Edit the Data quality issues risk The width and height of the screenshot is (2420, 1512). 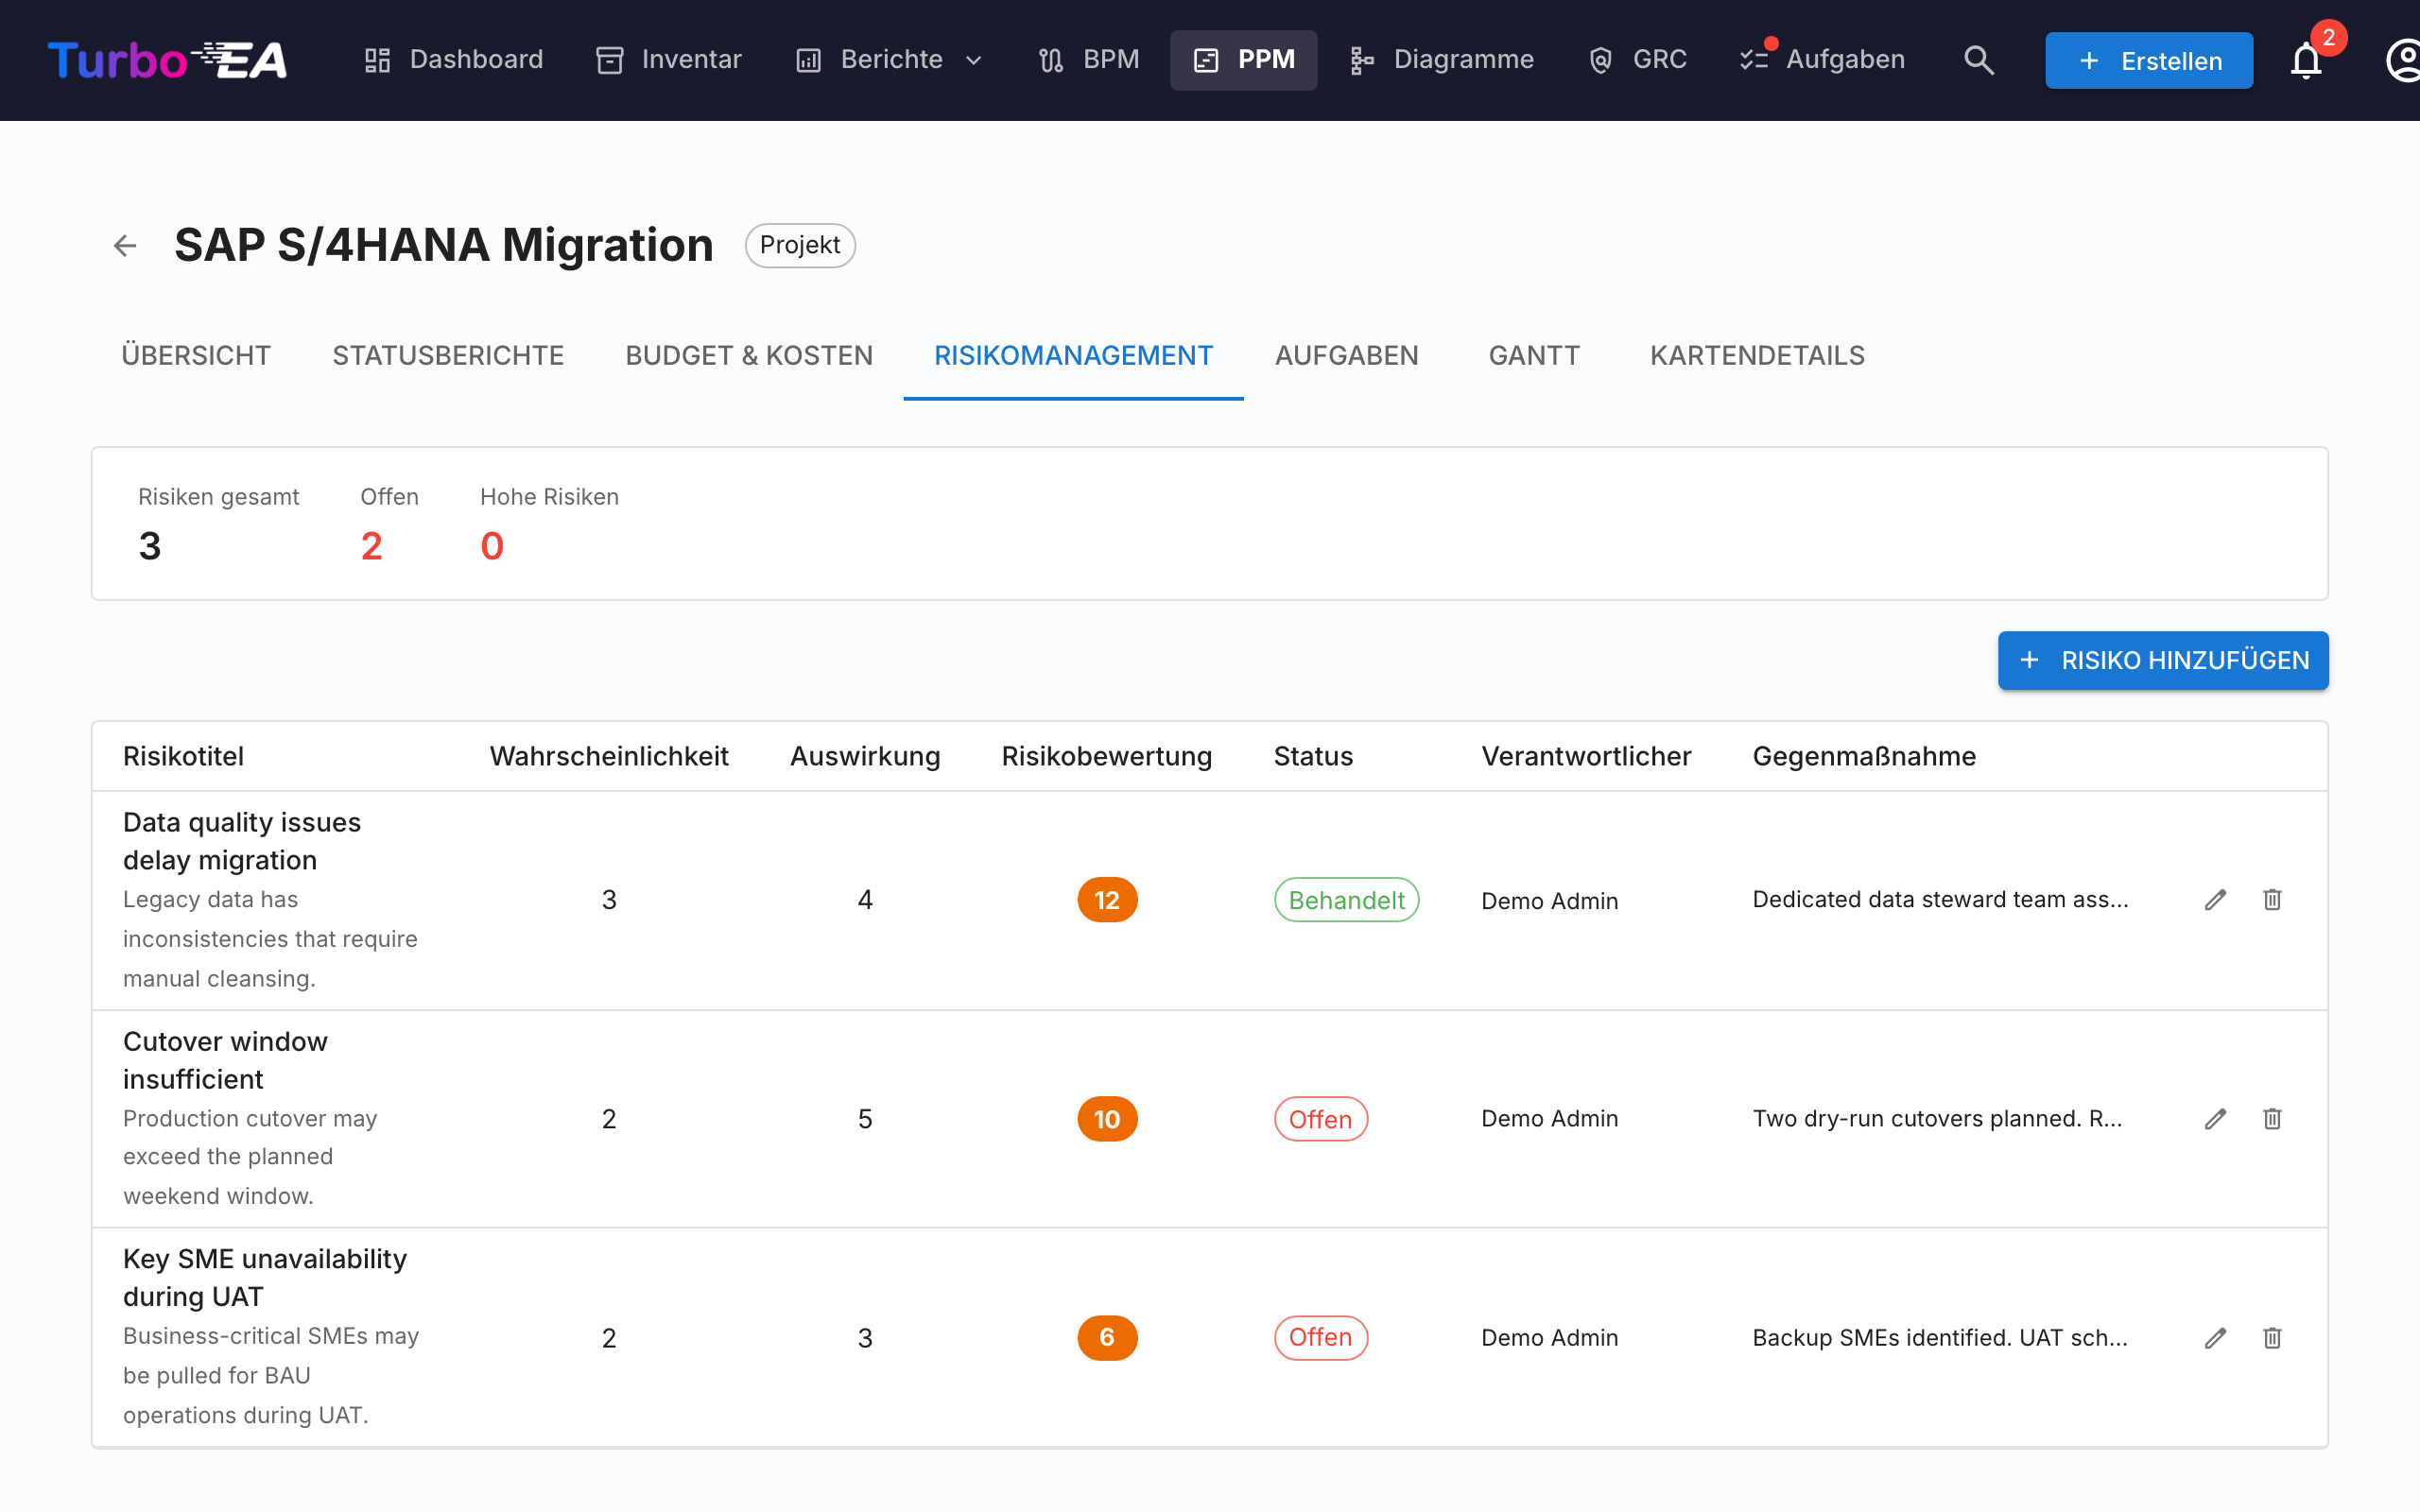coord(2215,900)
